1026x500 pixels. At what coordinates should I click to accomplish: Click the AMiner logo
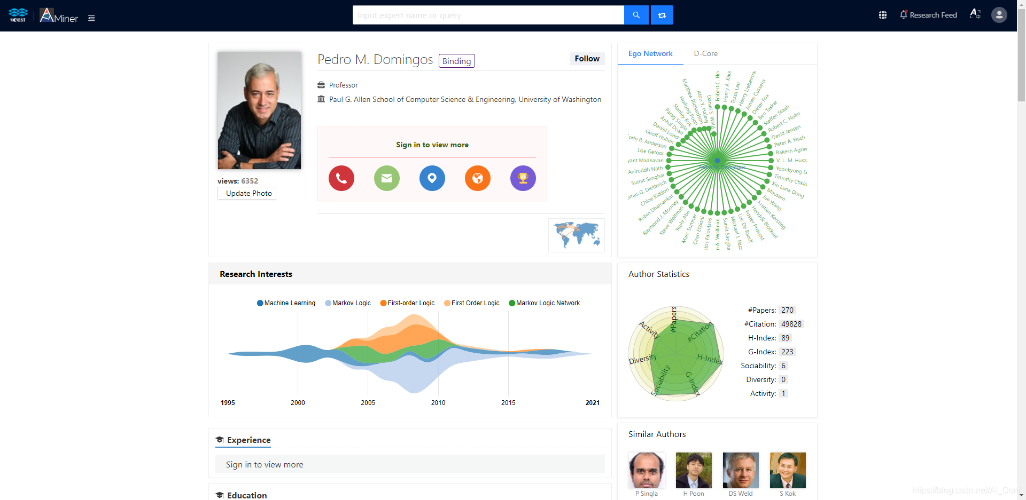pyautogui.click(x=59, y=15)
